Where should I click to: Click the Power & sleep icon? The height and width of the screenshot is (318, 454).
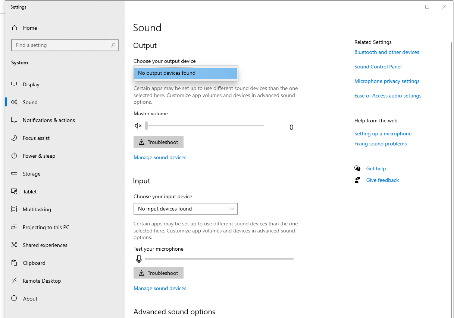(x=15, y=156)
